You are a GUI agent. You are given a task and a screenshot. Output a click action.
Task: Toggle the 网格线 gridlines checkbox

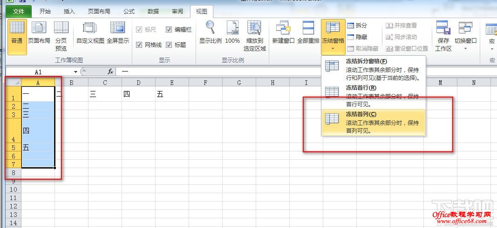point(139,45)
